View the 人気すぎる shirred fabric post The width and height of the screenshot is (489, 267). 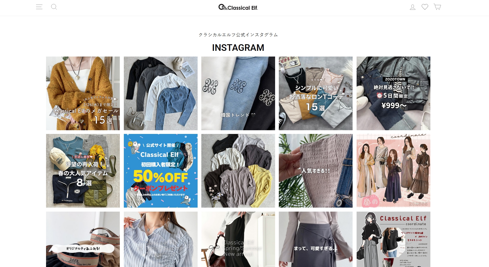316,171
